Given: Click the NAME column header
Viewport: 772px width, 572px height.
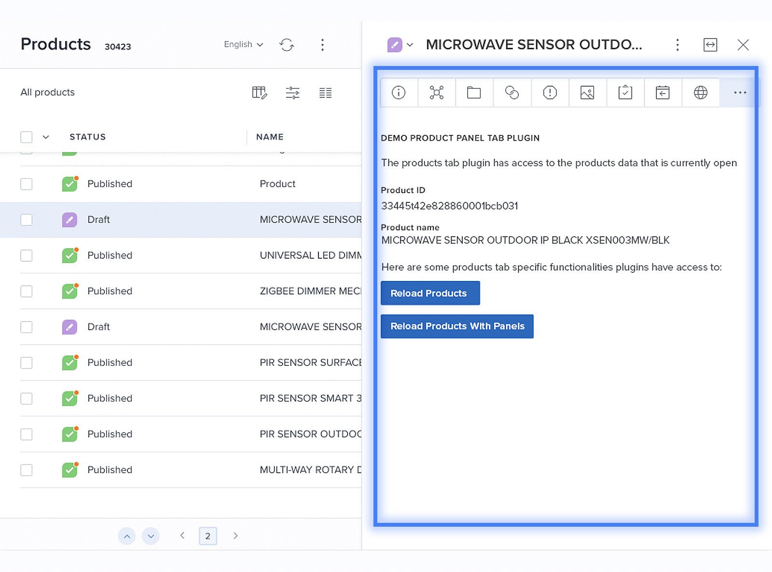Looking at the screenshot, I should point(270,137).
